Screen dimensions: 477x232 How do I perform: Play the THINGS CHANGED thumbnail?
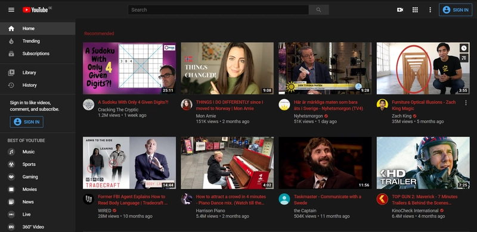coord(227,68)
